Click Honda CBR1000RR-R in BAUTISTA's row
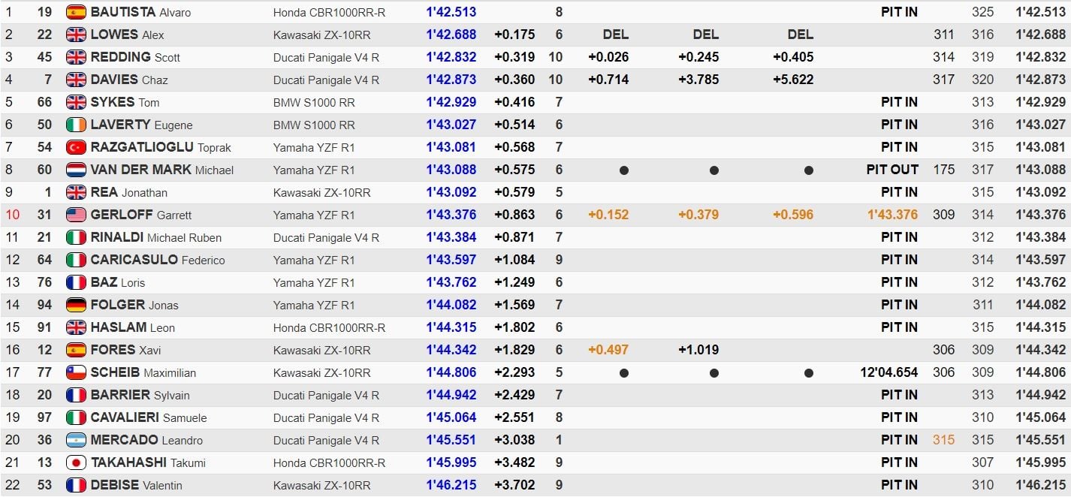 click(x=329, y=13)
